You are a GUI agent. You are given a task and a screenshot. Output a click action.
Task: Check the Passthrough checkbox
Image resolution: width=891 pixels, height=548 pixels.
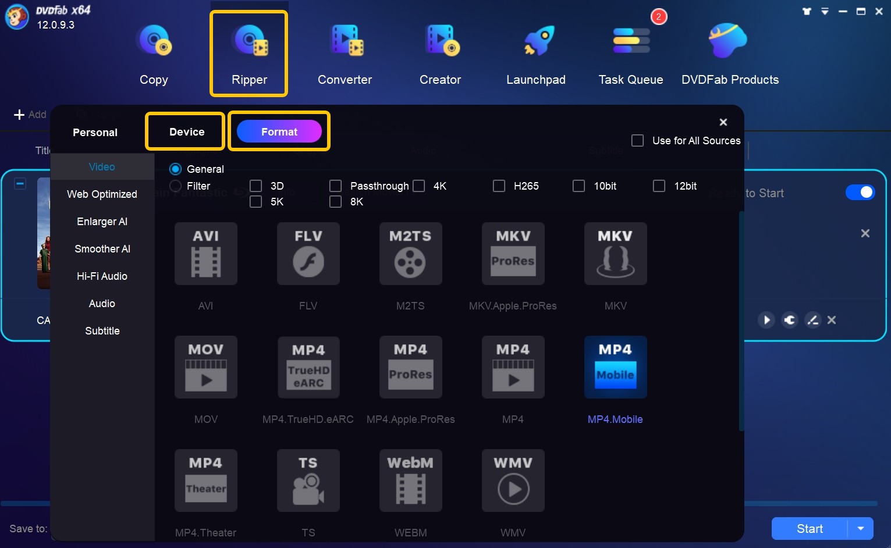click(335, 186)
